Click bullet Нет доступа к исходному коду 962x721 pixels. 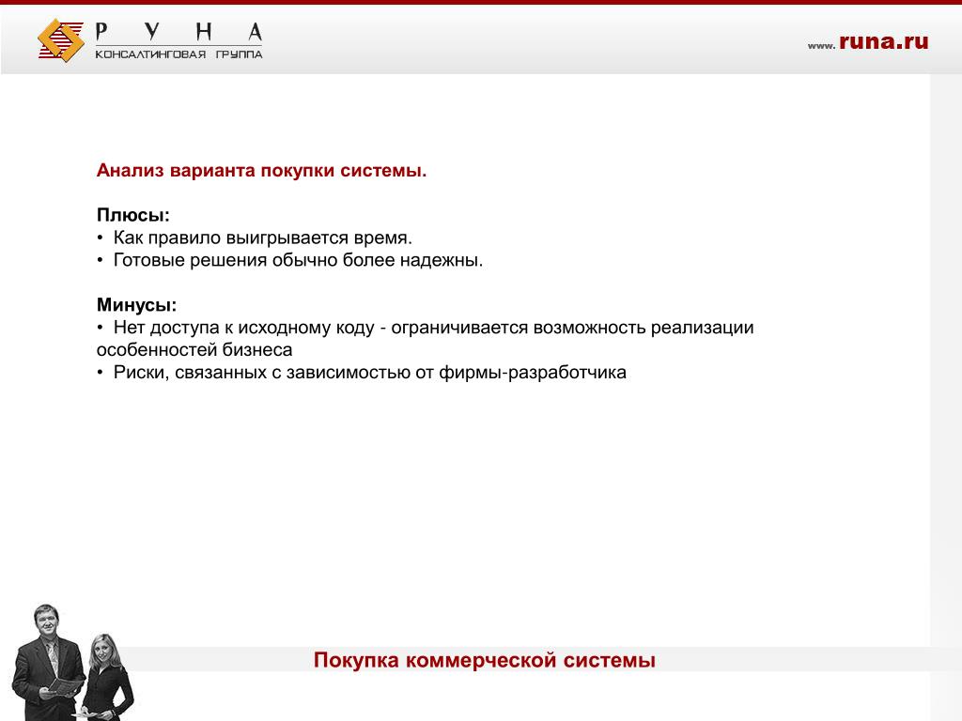coord(426,328)
